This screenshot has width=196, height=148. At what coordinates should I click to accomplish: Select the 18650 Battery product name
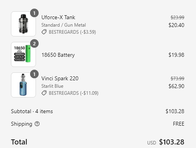pos(58,55)
